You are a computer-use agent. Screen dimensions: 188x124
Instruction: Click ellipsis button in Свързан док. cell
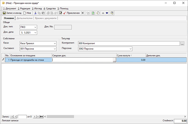[114, 60]
